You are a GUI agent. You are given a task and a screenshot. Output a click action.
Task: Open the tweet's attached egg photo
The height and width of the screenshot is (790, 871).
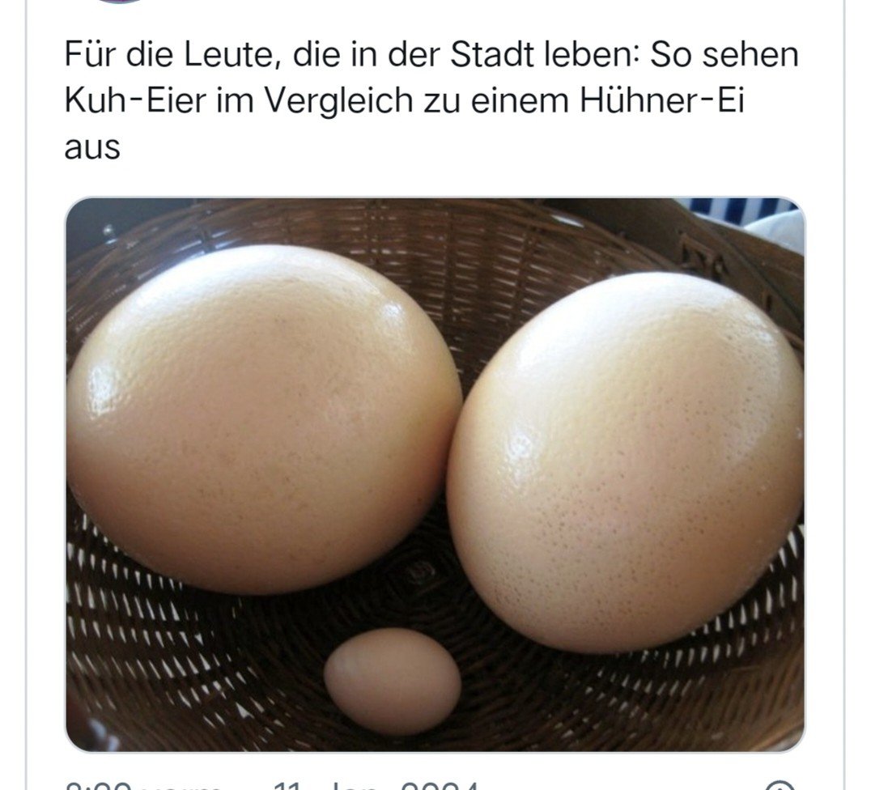(435, 474)
